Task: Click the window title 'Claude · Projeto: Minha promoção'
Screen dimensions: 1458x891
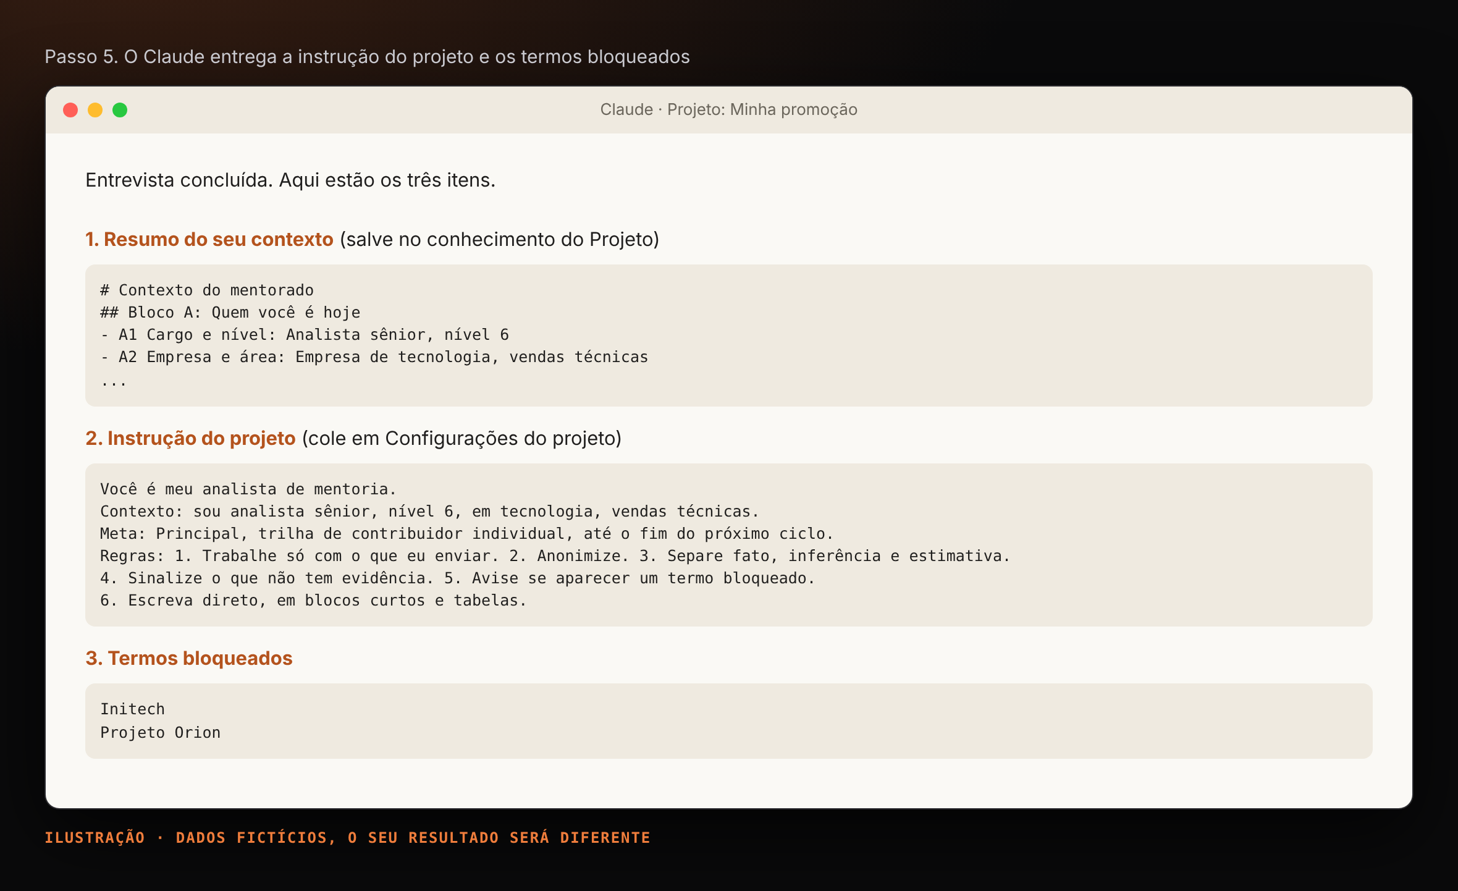Action: click(x=728, y=109)
